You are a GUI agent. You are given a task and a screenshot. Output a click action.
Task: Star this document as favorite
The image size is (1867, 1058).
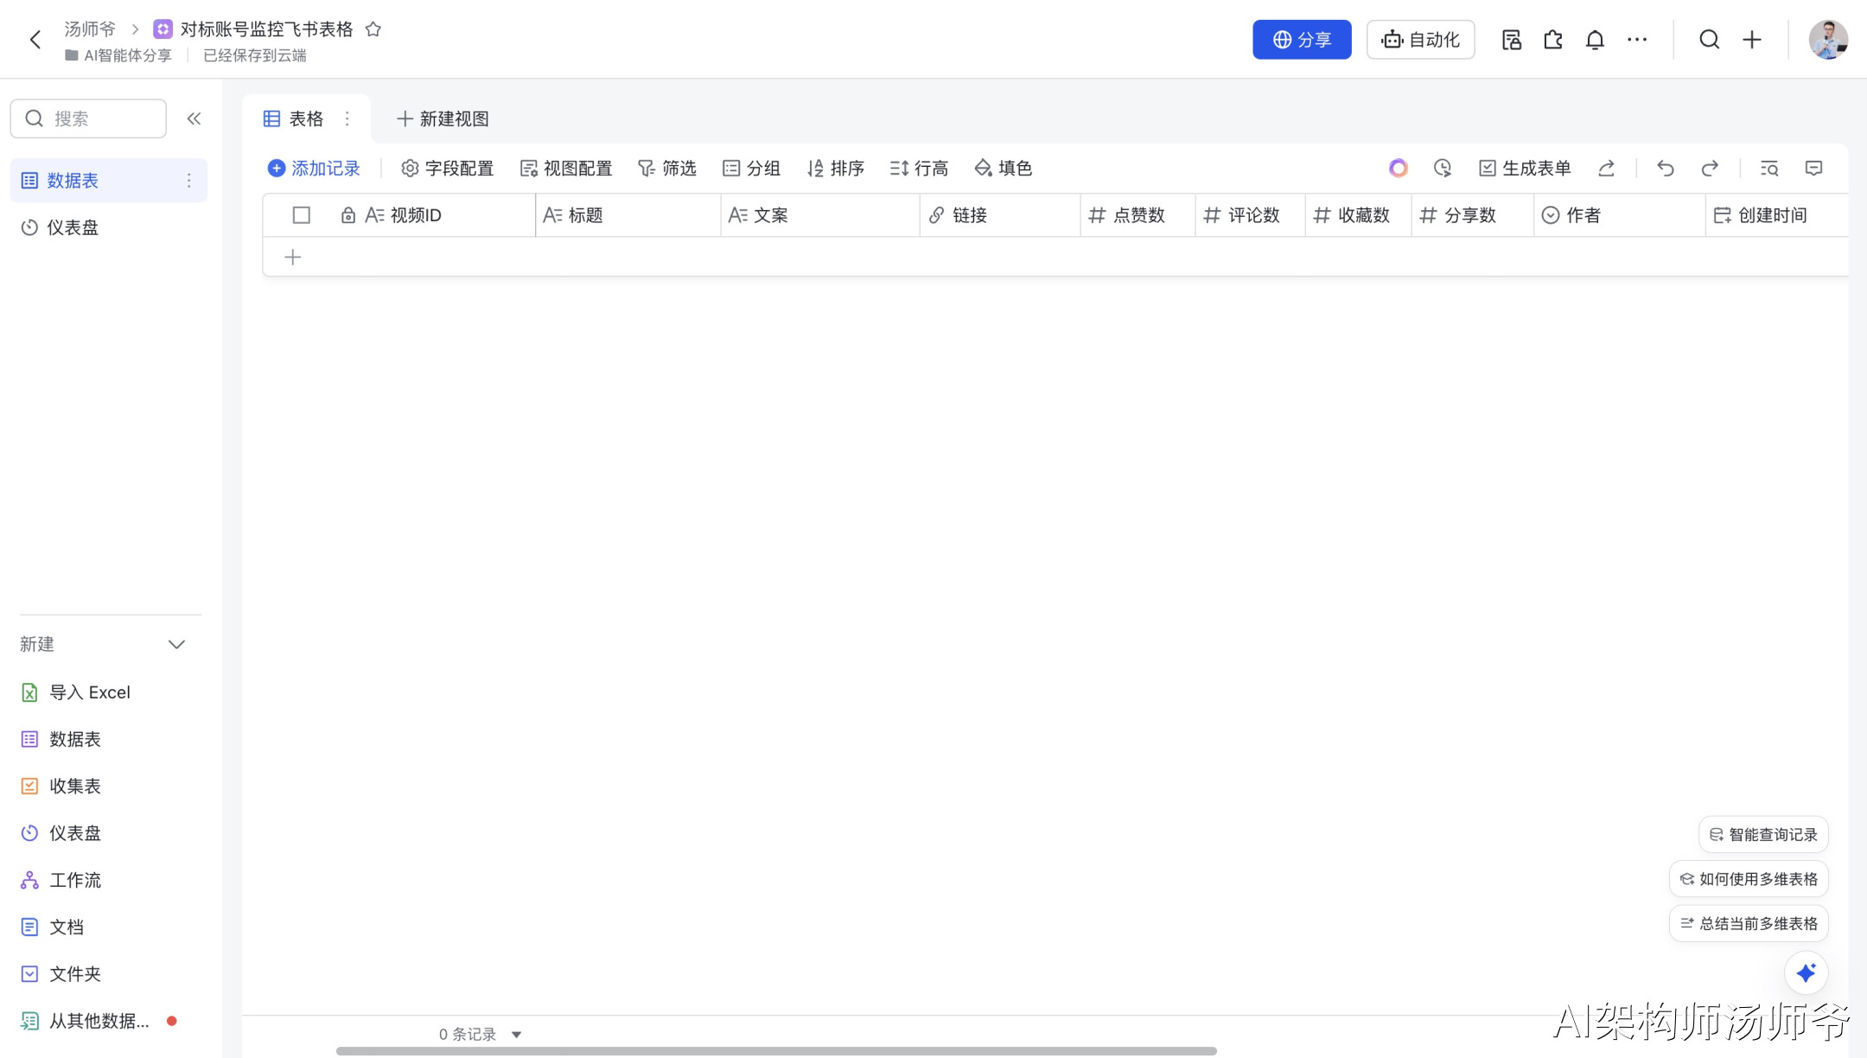(373, 29)
